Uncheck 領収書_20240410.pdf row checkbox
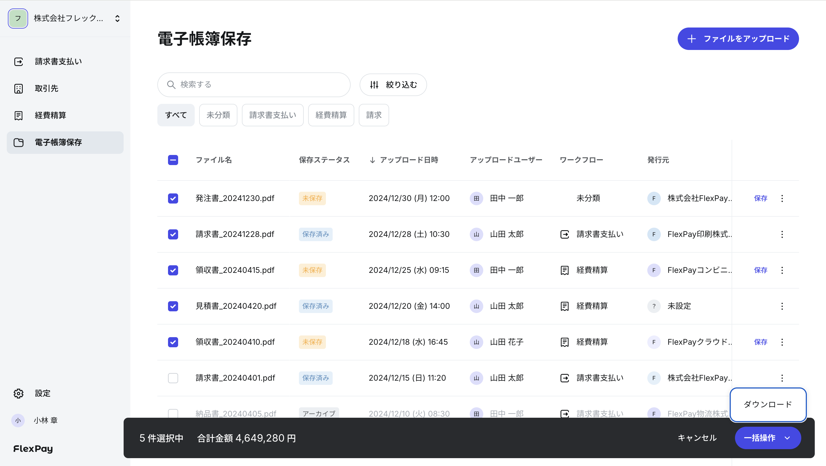Image resolution: width=826 pixels, height=466 pixels. (x=173, y=342)
